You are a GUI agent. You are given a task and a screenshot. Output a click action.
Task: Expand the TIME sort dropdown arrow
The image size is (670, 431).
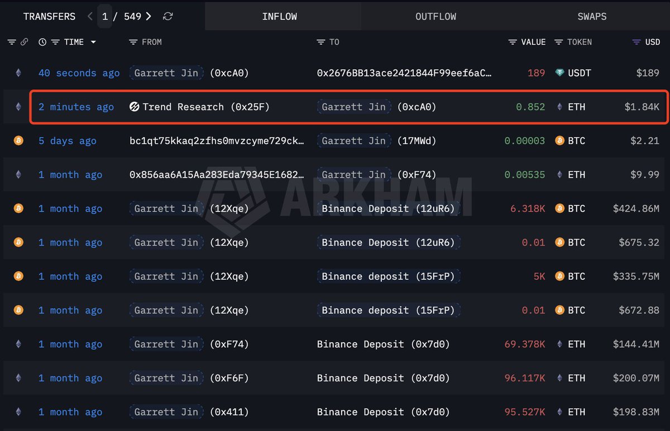[93, 42]
